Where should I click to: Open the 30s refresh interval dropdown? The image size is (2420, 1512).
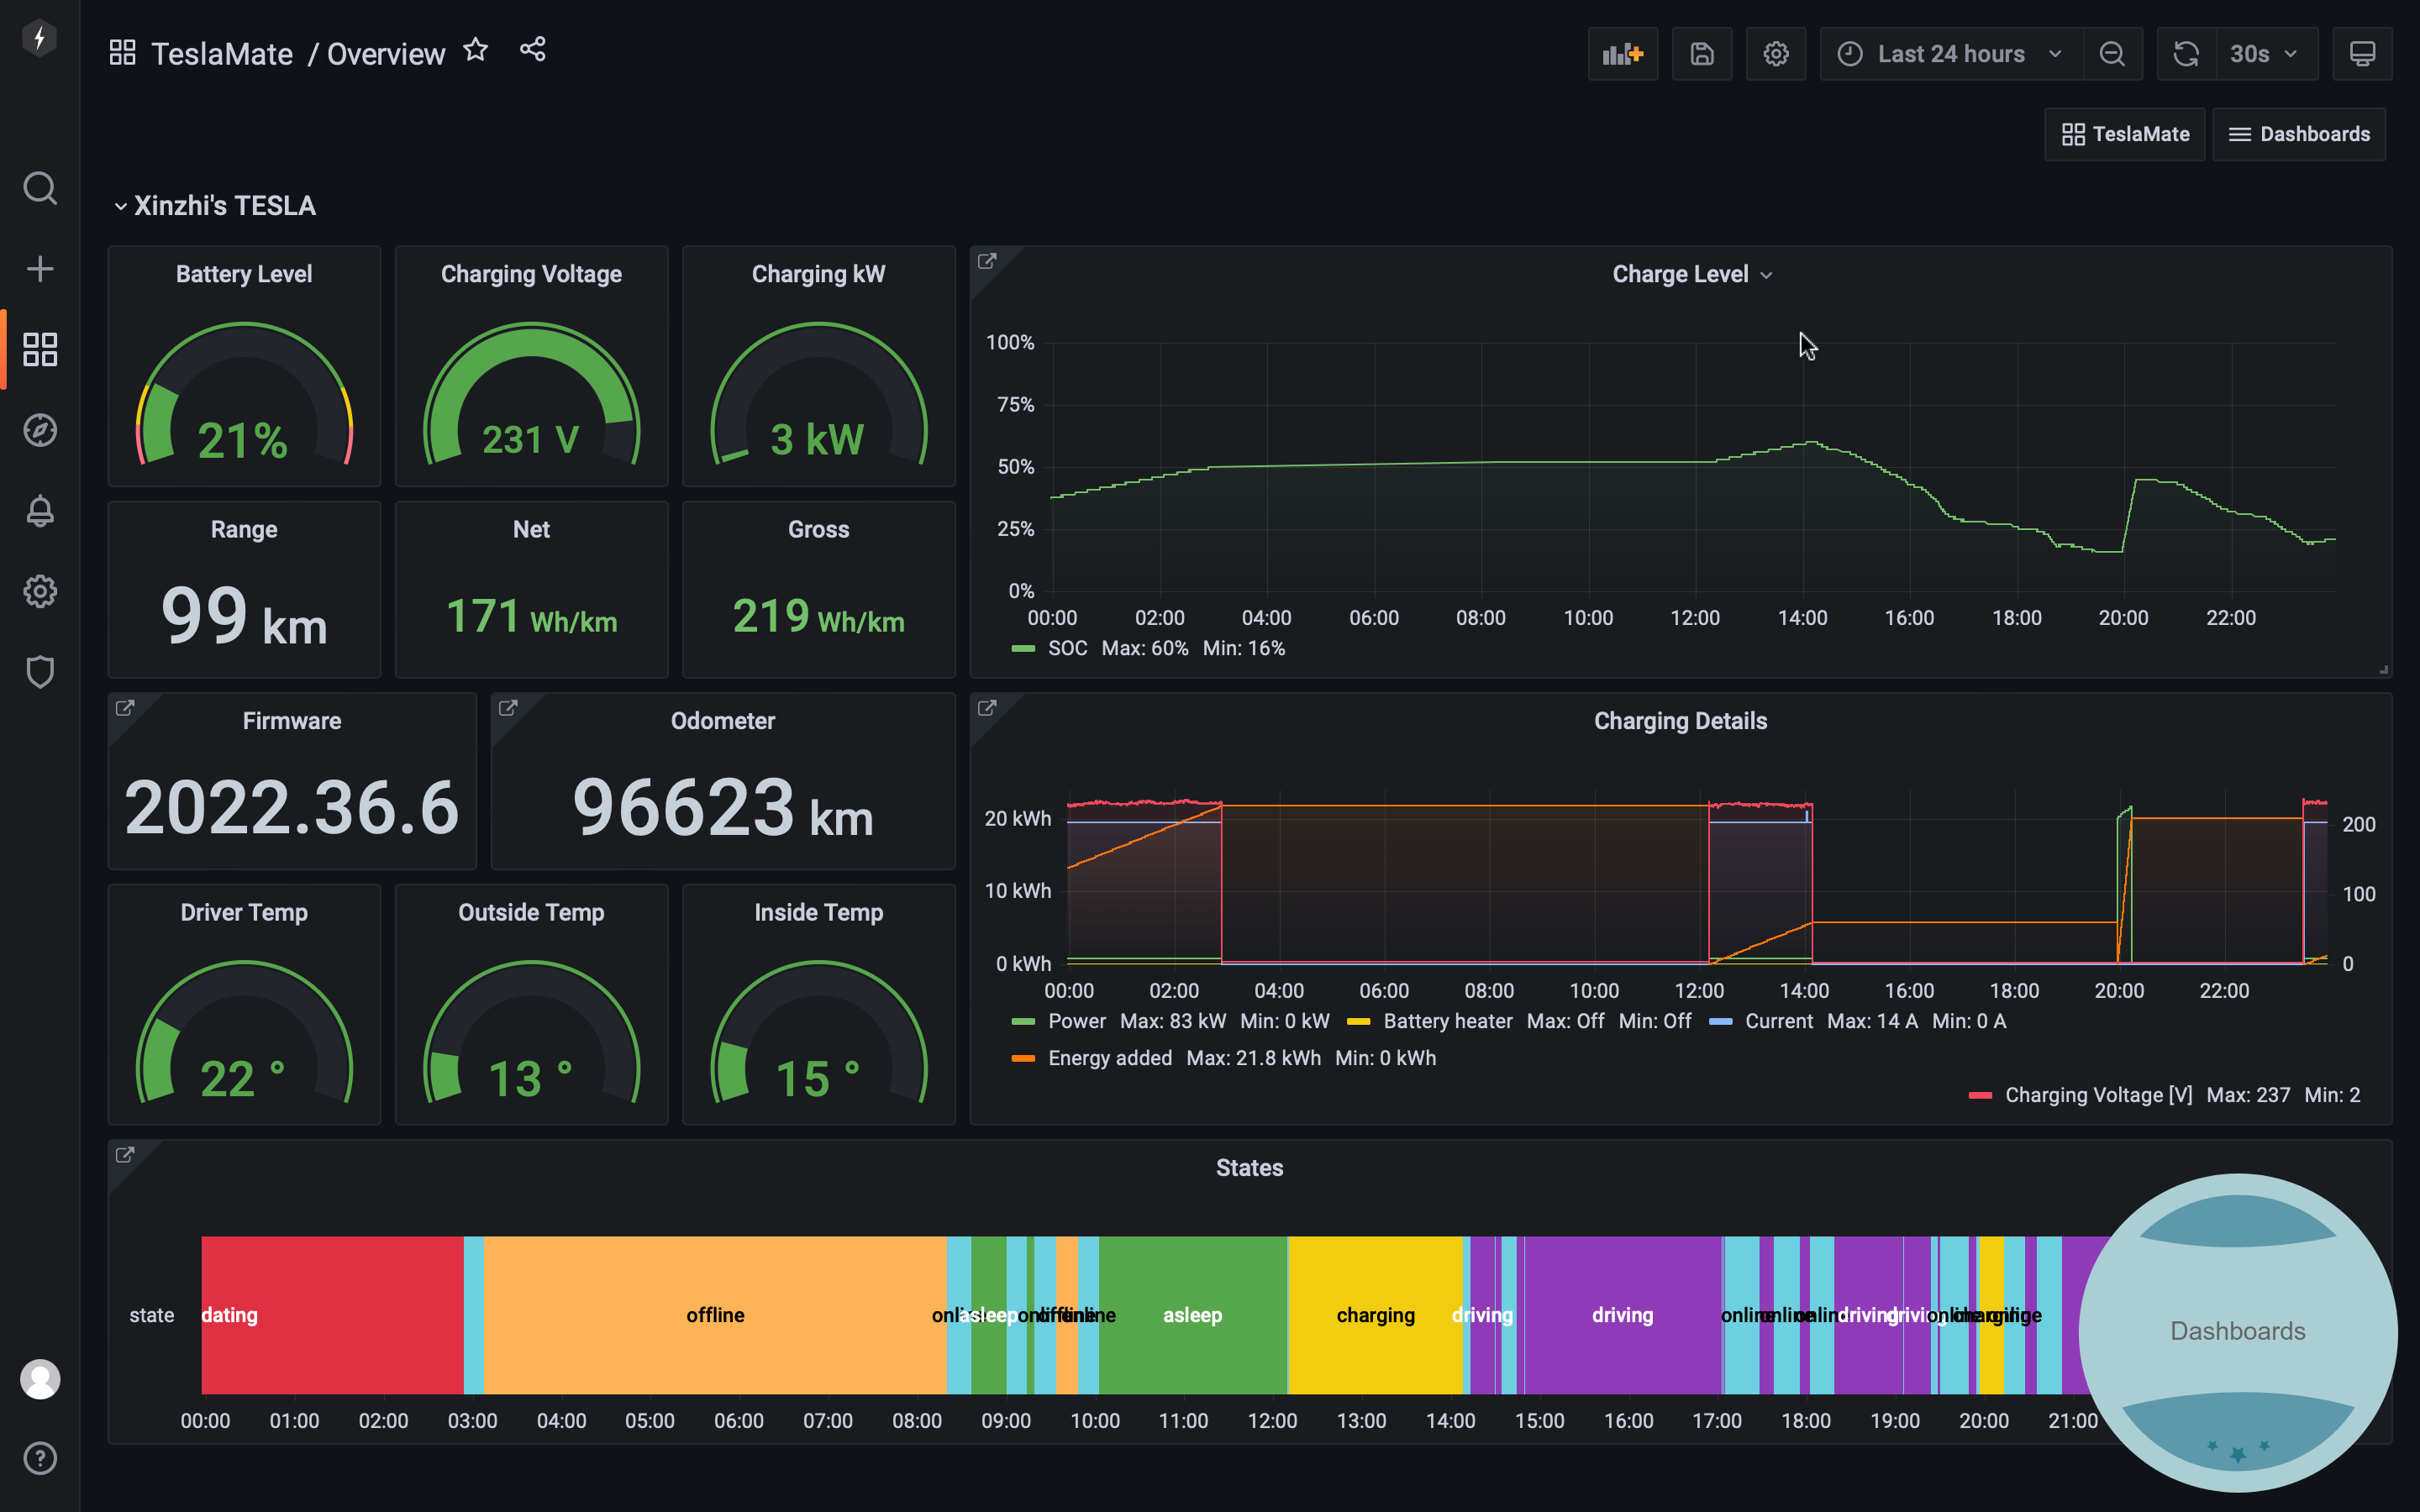2265,53
